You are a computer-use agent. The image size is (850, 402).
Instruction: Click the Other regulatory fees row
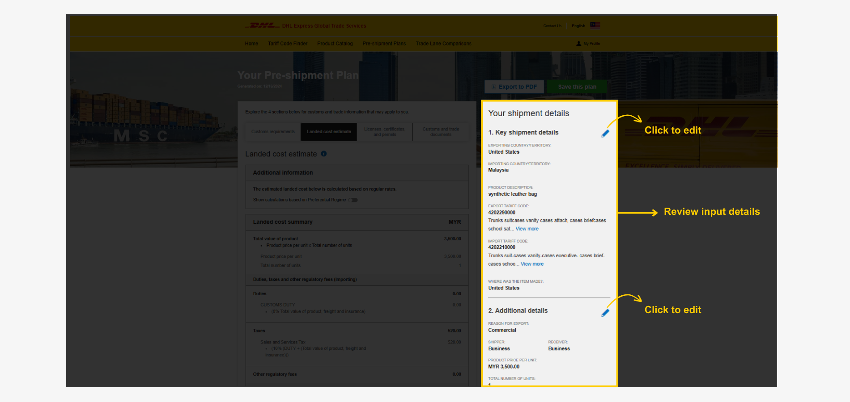point(357,374)
